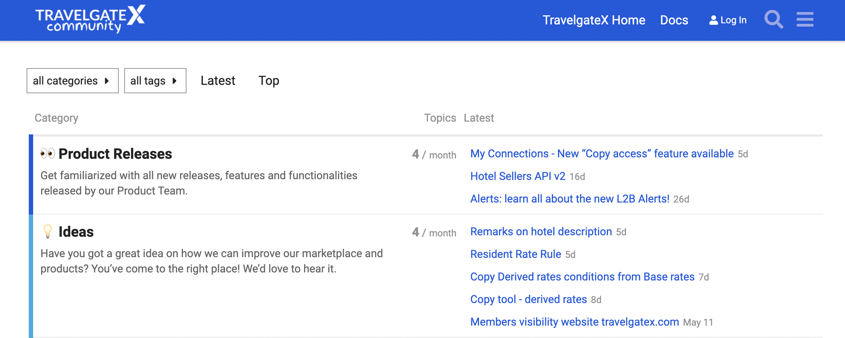Screen dimensions: 845x338
Task: Expand the all tags dropdown
Action: [155, 80]
